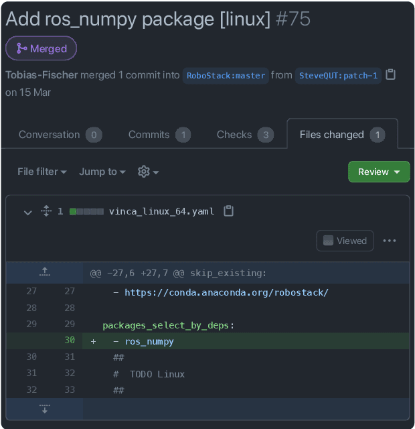Open the Jump to dropdown
Screen dimensions: 415x429
(102, 172)
